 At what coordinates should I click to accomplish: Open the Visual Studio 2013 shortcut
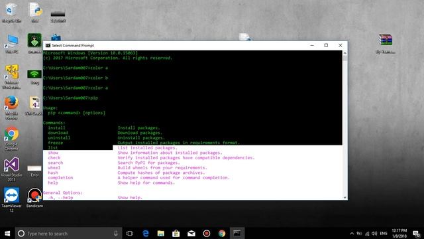click(x=11, y=169)
